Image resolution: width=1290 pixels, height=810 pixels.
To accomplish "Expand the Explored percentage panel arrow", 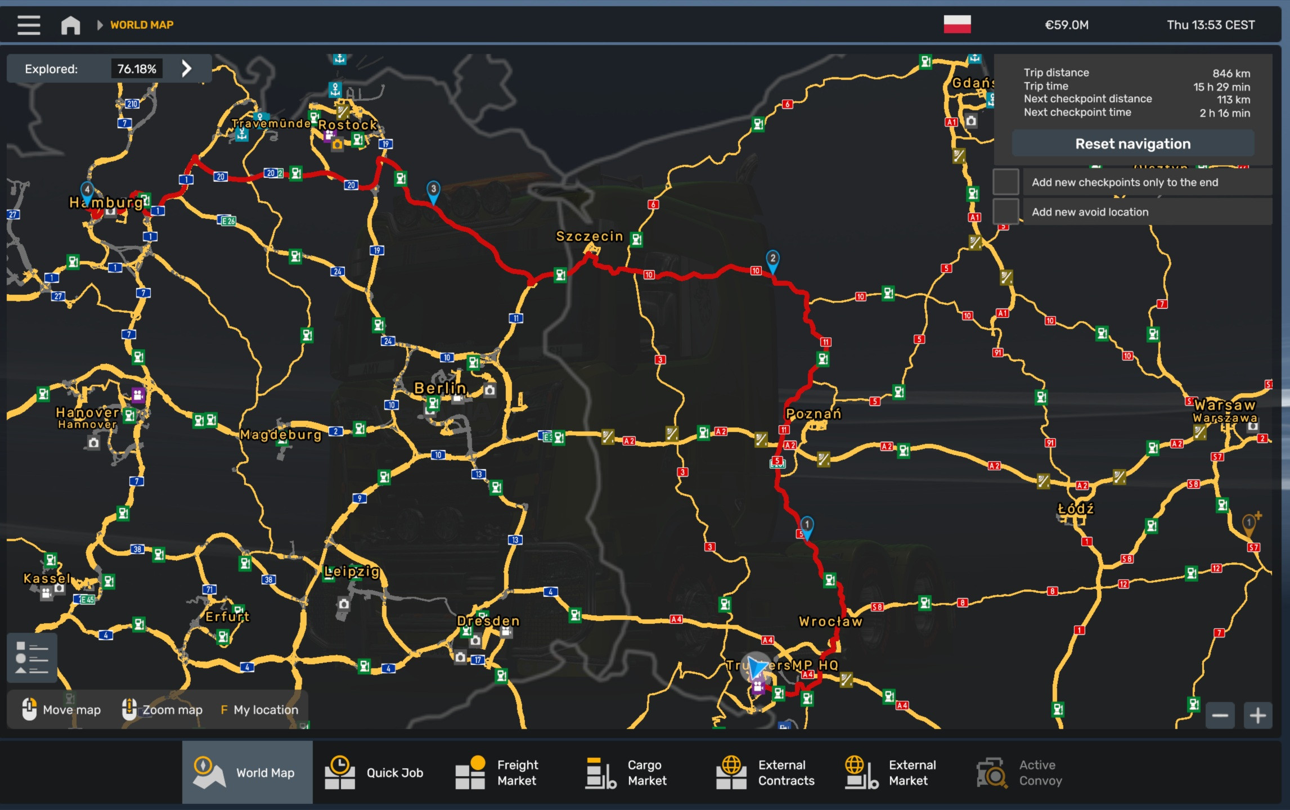I will [x=186, y=68].
